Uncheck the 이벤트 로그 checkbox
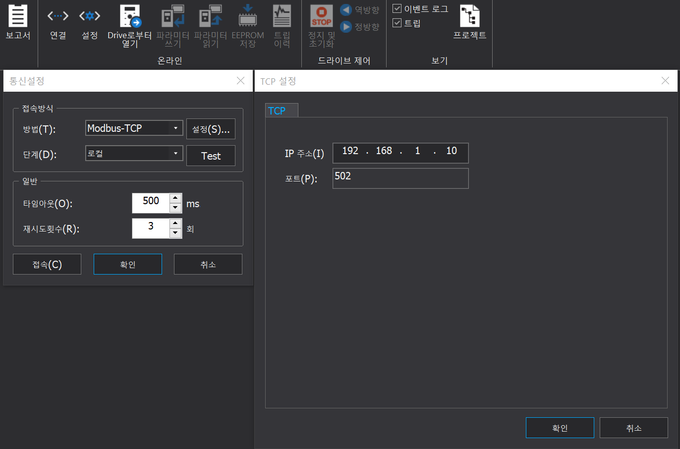680x449 pixels. click(397, 8)
